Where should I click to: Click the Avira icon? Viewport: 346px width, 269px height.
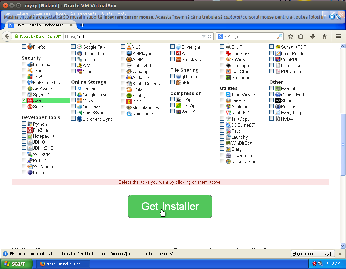click(x=30, y=101)
